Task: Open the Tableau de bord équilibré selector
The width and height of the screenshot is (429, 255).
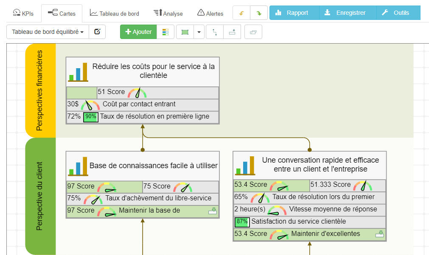Action: coord(47,31)
